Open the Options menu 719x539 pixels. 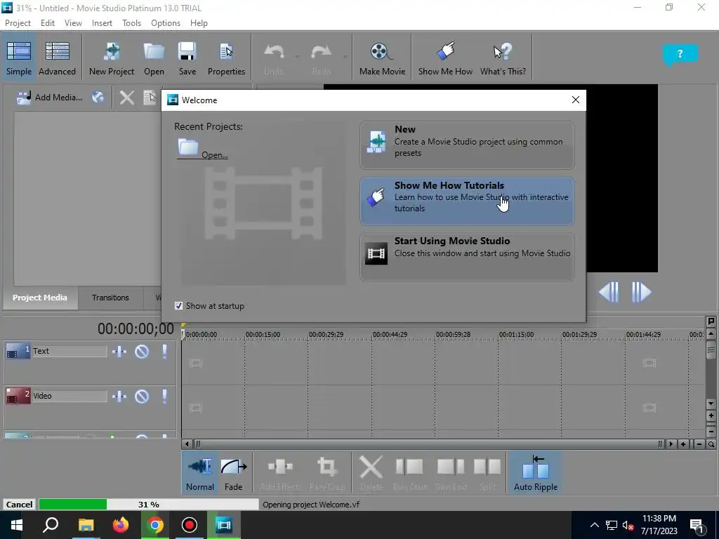coord(166,23)
